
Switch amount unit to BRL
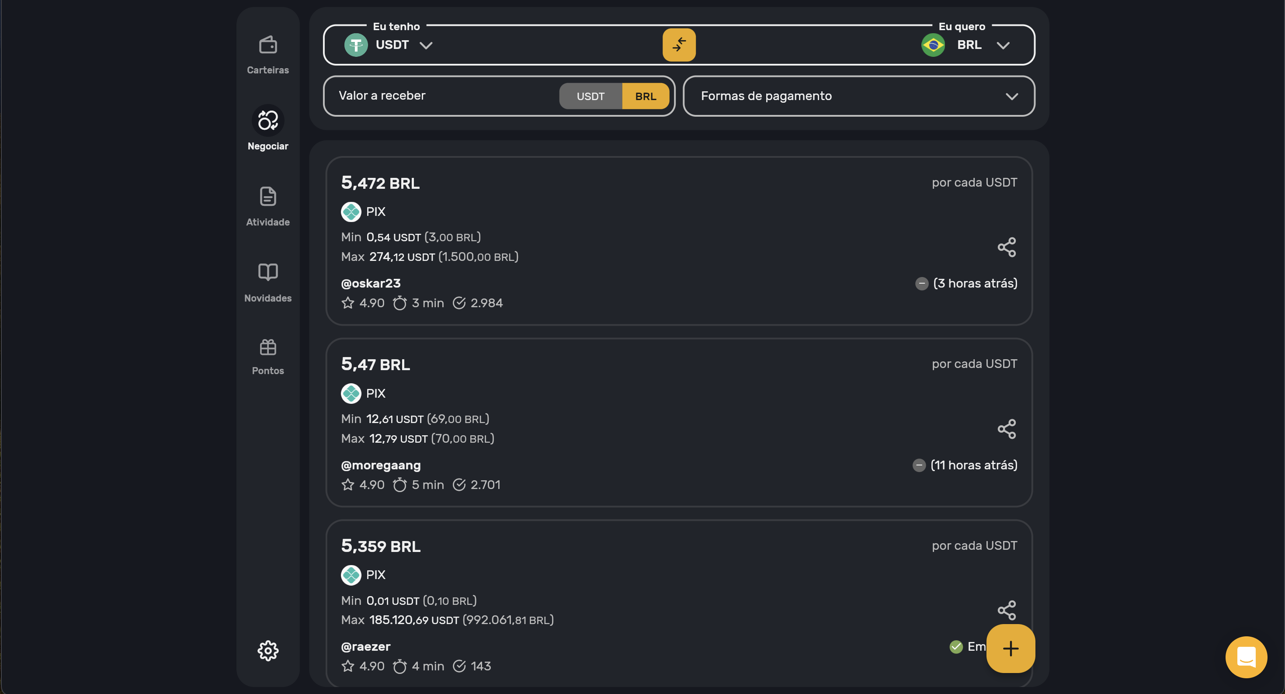[x=646, y=96]
